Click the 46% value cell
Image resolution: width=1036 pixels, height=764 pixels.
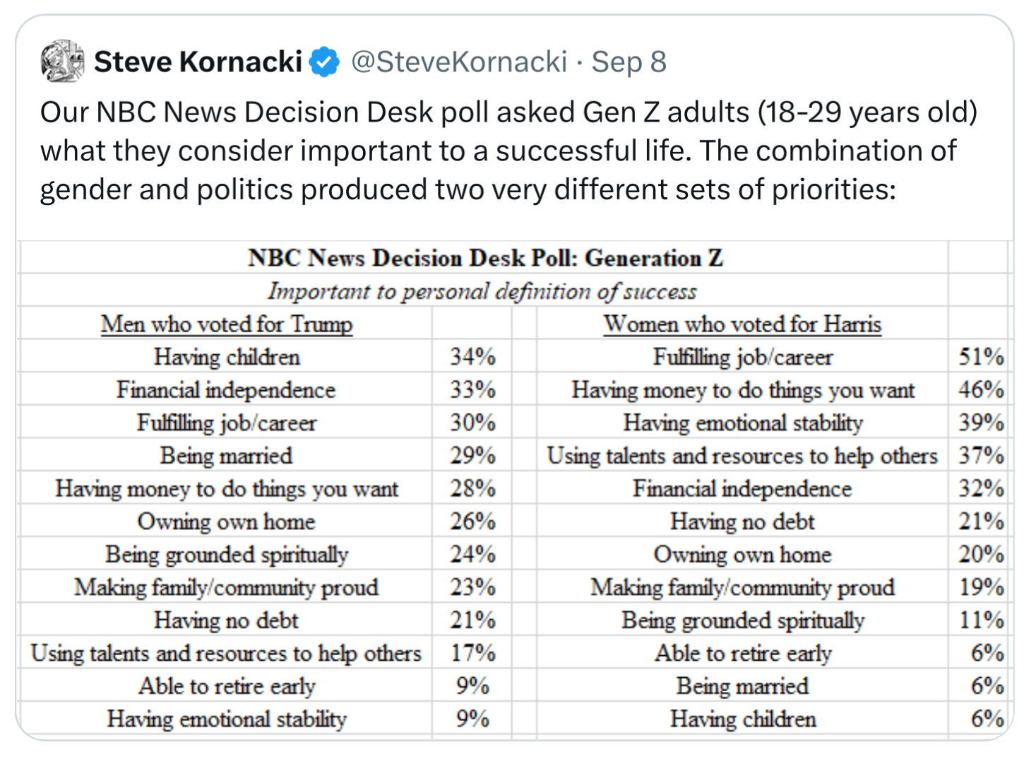click(x=980, y=389)
